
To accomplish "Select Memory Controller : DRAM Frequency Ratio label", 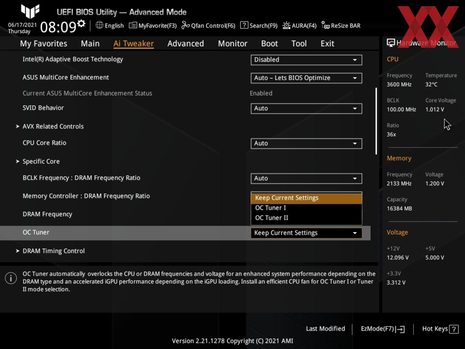I will (86, 196).
